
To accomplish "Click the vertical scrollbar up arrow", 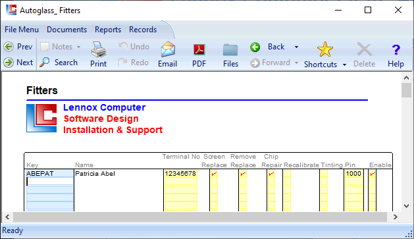I will 406,78.
